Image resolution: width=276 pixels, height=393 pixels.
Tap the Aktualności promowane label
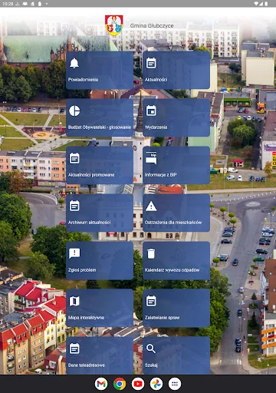point(91,175)
